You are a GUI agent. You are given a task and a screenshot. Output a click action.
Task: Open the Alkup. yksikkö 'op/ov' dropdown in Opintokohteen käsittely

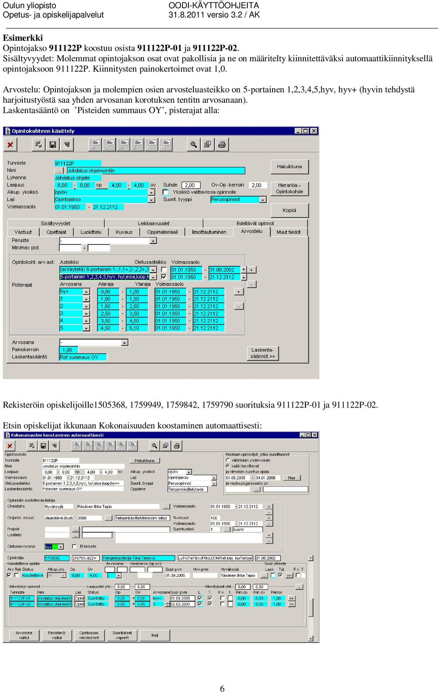click(x=151, y=192)
